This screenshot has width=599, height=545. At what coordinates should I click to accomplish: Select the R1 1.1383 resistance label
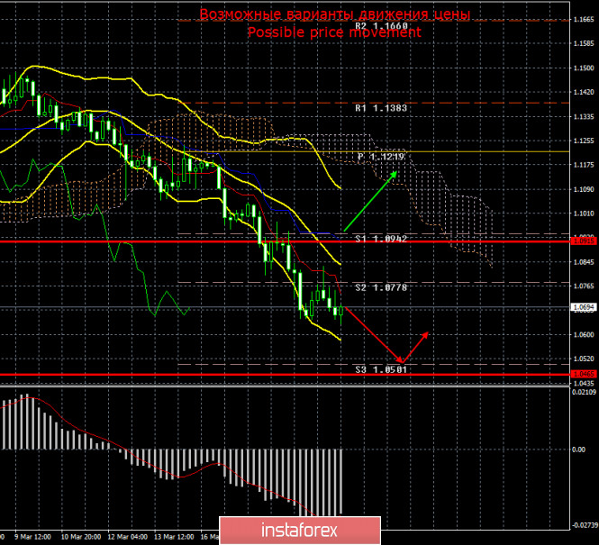pos(381,107)
